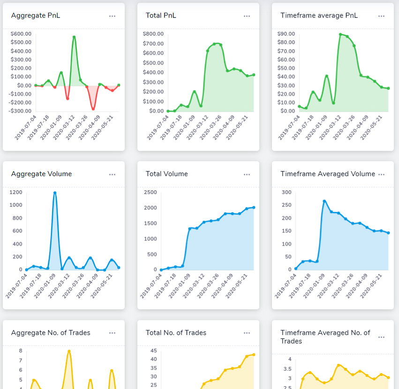Click the -$300.00 axis label in Aggregate PnL
399x389 pixels.
pyautogui.click(x=20, y=111)
